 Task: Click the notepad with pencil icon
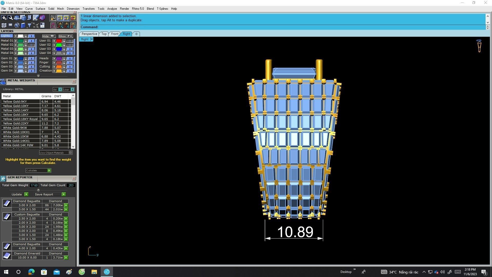36,18
